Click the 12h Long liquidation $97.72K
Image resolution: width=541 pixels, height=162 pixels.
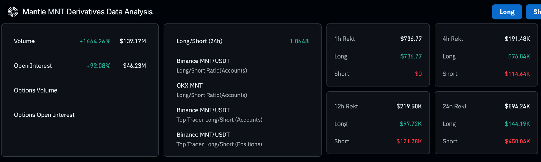pos(410,124)
